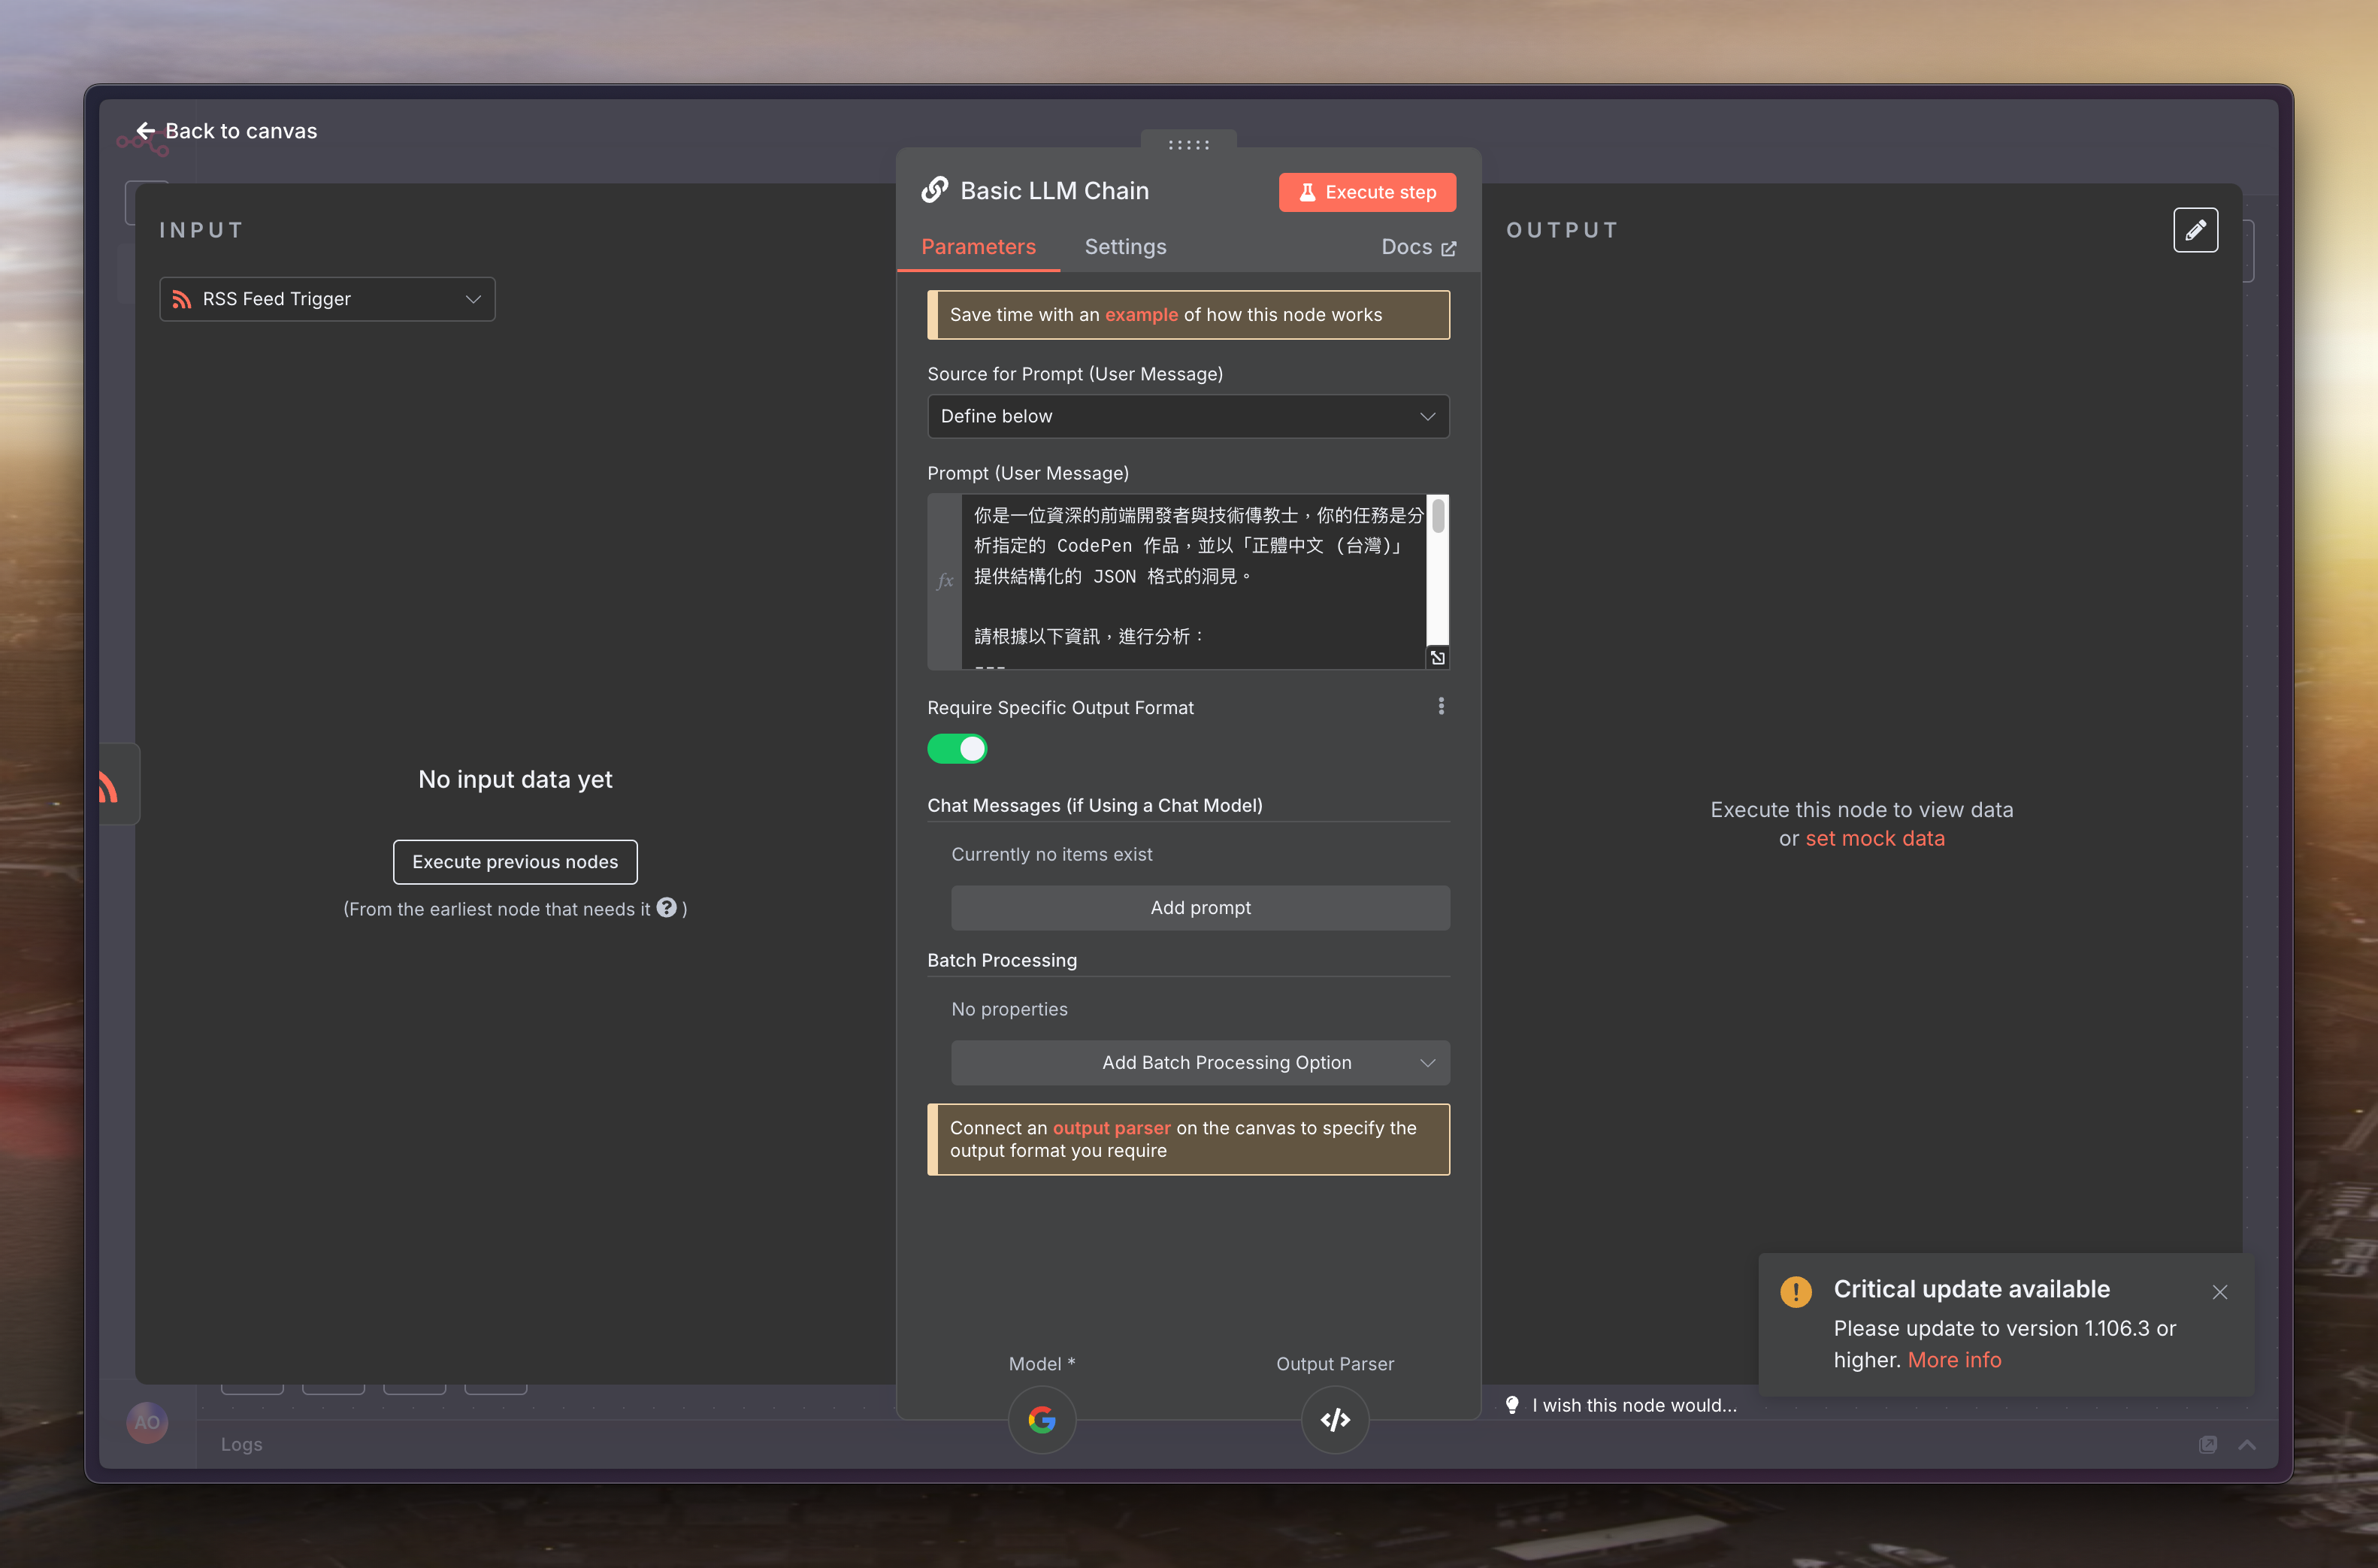The height and width of the screenshot is (1568, 2378).
Task: Open three-dot options for output format
Action: tap(1440, 706)
